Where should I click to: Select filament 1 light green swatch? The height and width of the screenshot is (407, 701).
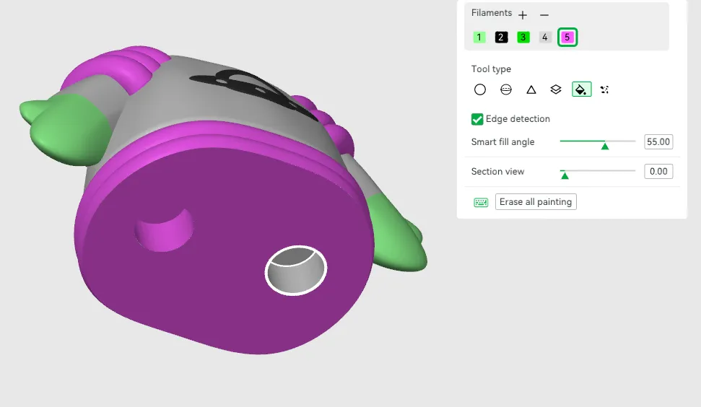[x=479, y=37]
